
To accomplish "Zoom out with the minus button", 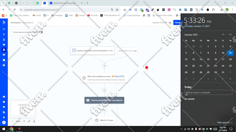I will (12, 121).
